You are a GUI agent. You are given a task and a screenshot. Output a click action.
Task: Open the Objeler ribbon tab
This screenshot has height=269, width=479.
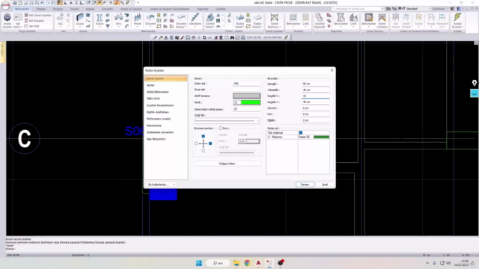pyautogui.click(x=41, y=9)
